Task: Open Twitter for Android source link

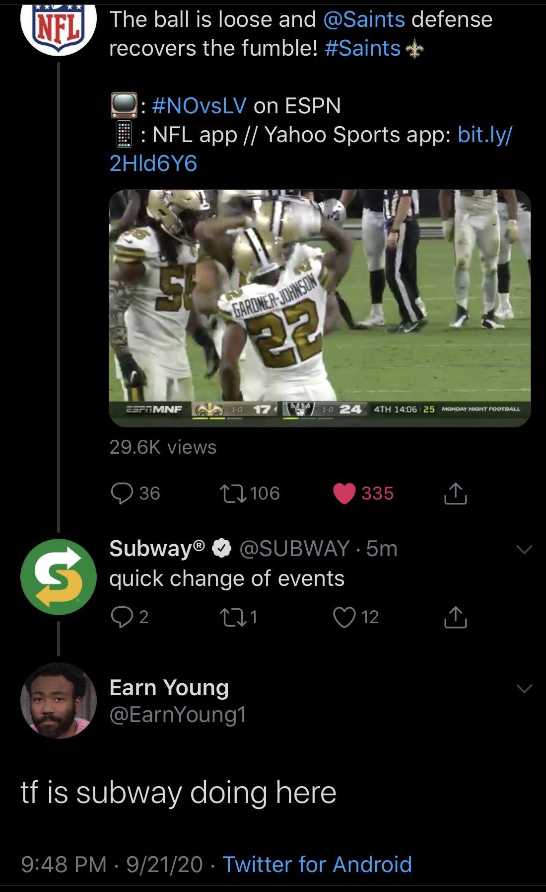Action: click(x=317, y=864)
